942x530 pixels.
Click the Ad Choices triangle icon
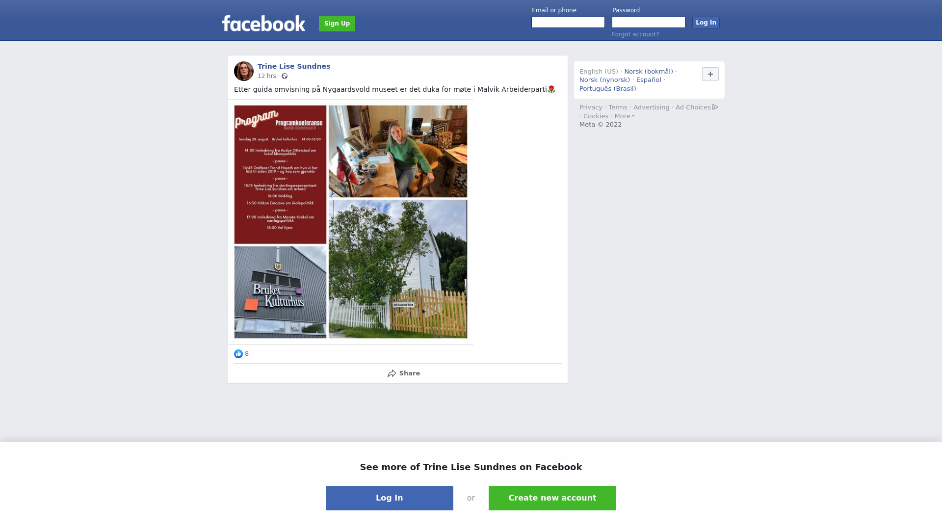click(715, 107)
